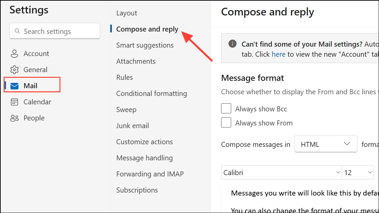The height and width of the screenshot is (213, 379).
Task: Click the Account person icon
Action: pos(14,53)
